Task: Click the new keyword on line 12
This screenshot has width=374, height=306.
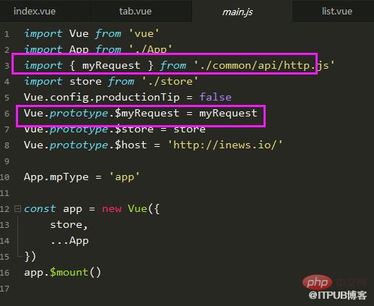Action: (x=111, y=209)
